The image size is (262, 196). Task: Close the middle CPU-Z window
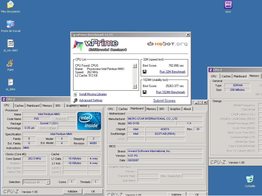pos(205,103)
